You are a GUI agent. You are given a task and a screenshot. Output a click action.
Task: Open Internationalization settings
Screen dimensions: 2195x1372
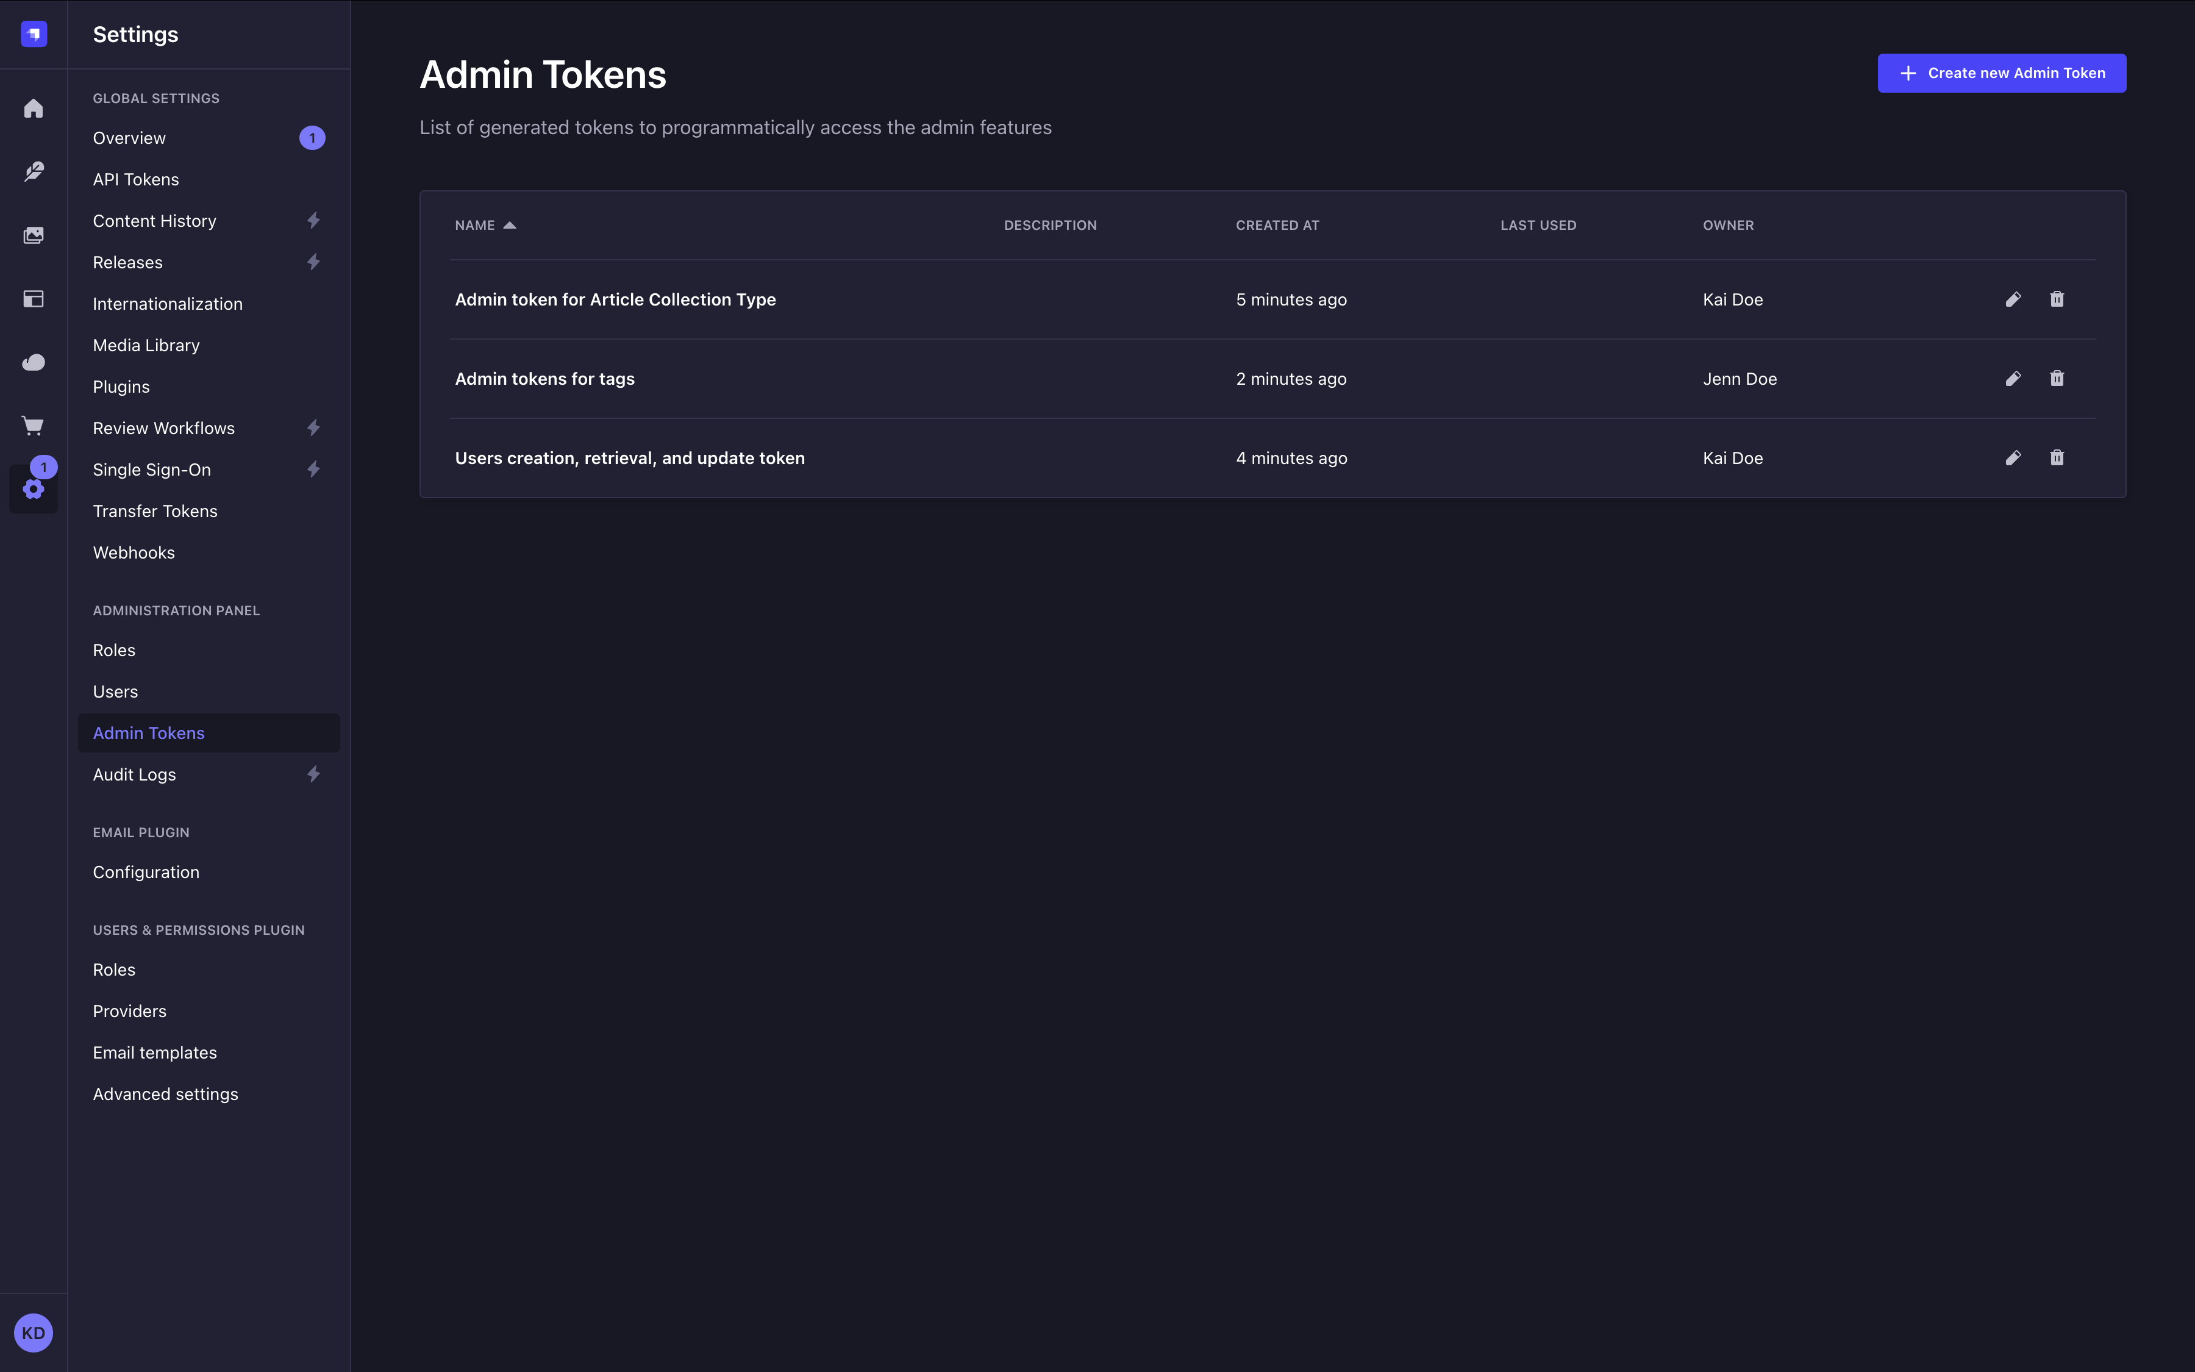pos(167,303)
